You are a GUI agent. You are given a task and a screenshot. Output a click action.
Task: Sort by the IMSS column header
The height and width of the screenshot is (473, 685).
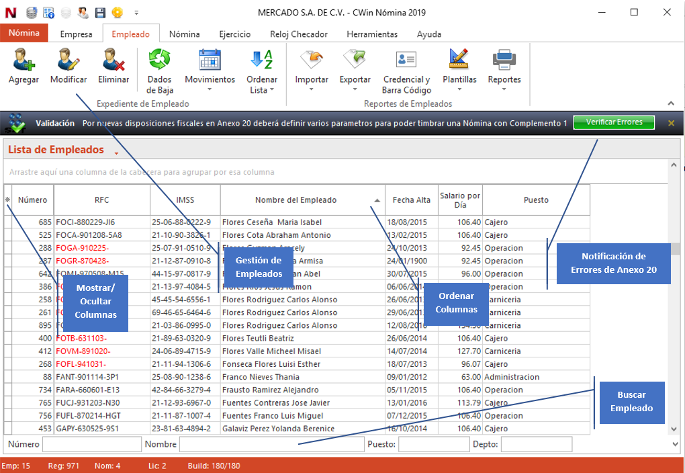coord(185,200)
